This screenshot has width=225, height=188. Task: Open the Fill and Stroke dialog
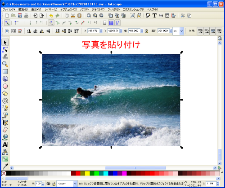148,15
